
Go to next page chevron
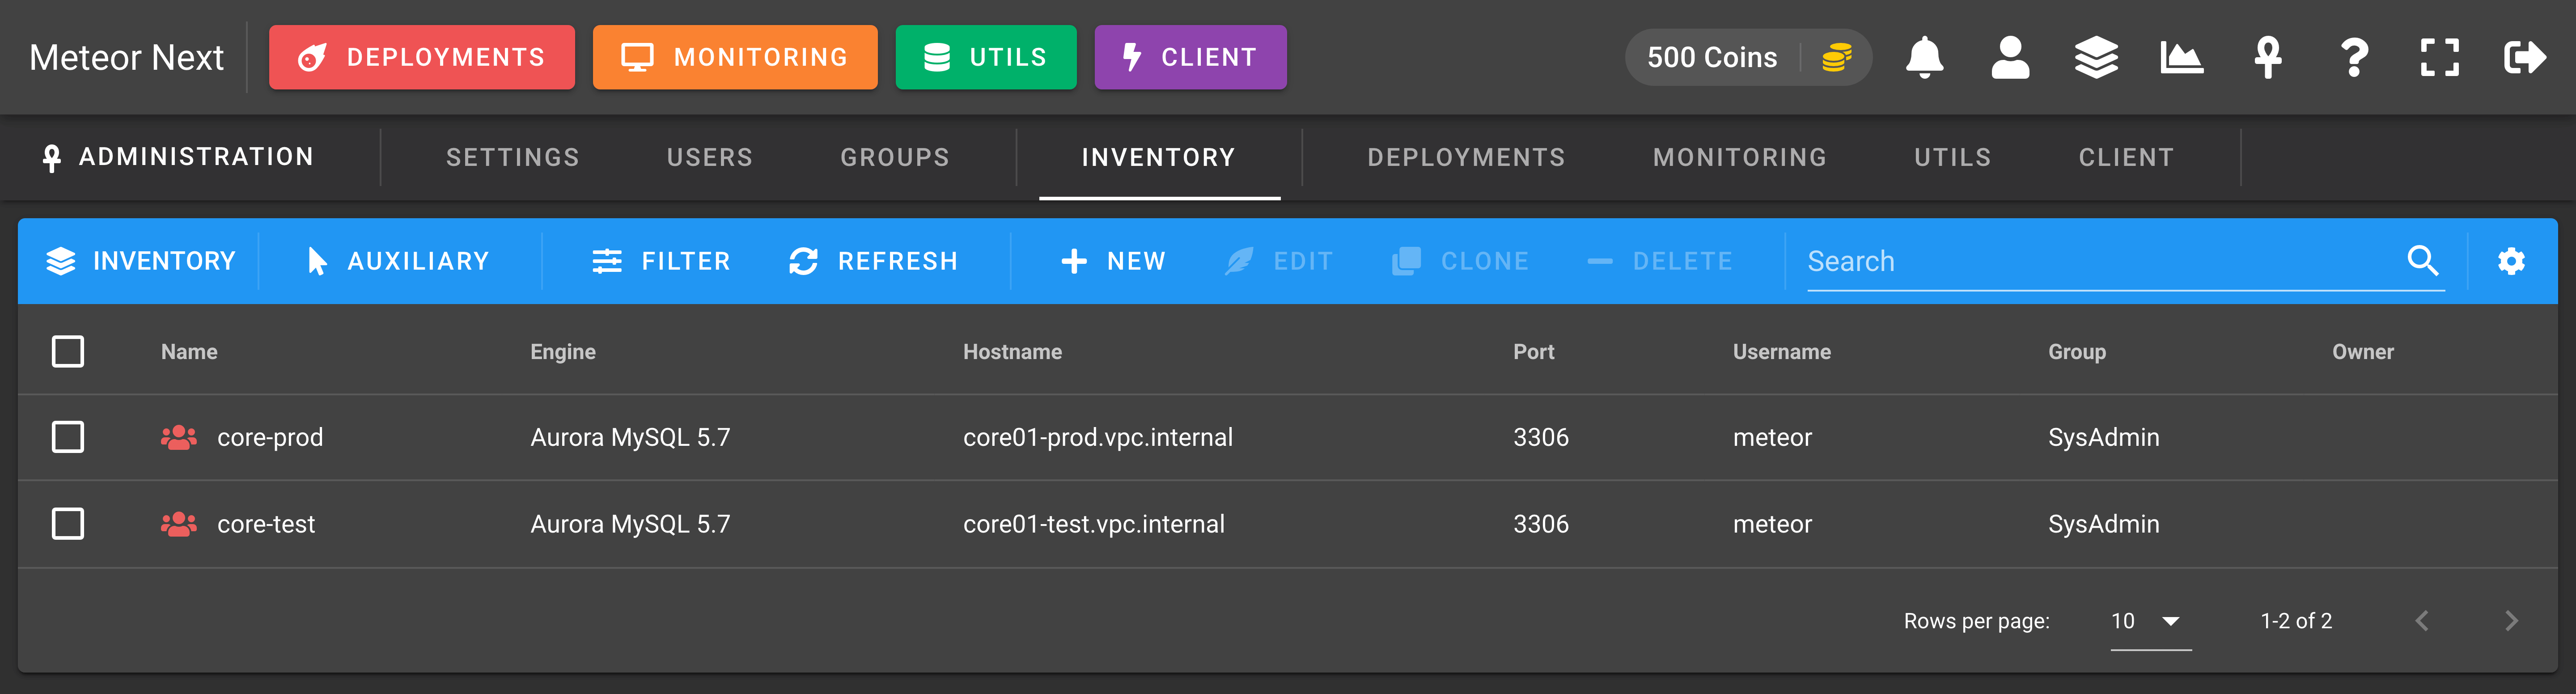[2511, 621]
